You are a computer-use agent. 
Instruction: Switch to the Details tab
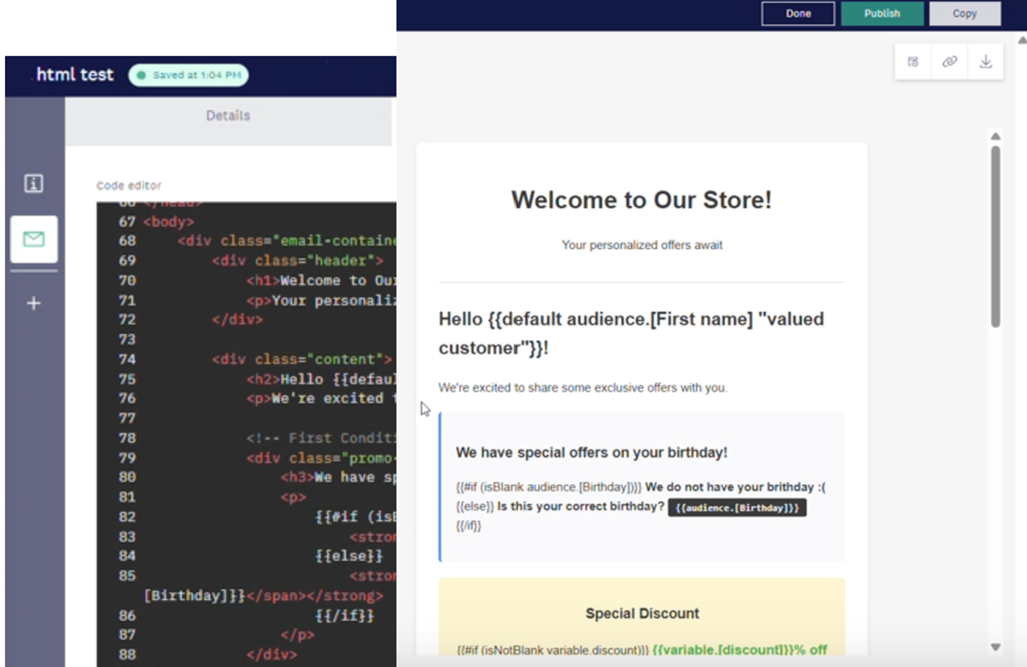coord(228,116)
